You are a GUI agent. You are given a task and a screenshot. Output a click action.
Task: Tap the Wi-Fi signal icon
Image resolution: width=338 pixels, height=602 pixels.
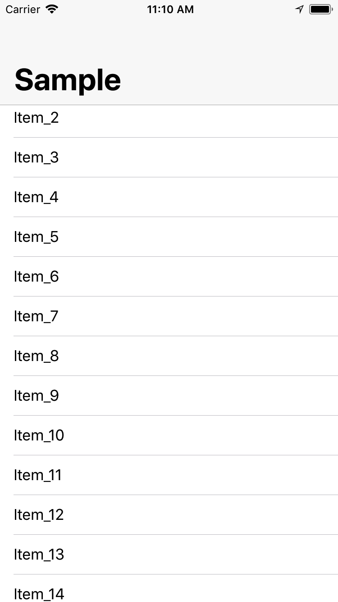(x=53, y=9)
